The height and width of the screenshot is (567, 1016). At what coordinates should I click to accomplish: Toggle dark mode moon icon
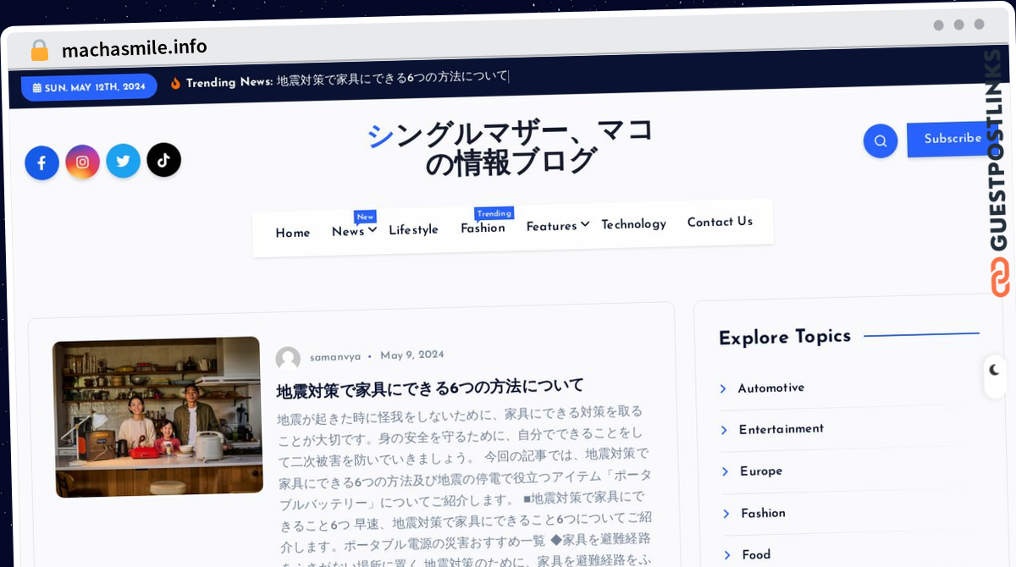coord(994,370)
